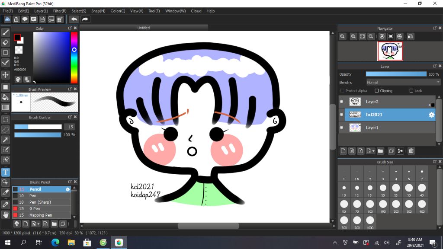
Task: Toggle the color checkbox of the Pen (Sharp) brush
Action: pyautogui.click(x=15, y=202)
